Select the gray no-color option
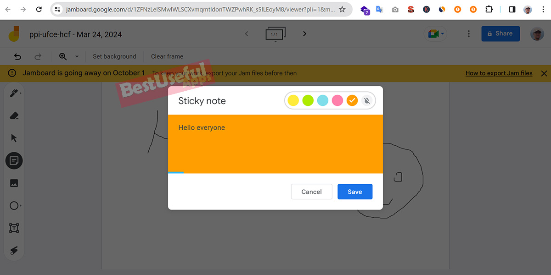Screen dimensions: 551x275 367,100
